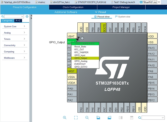Rotate the chip view clockwise
167x122 pixels.
98,118
